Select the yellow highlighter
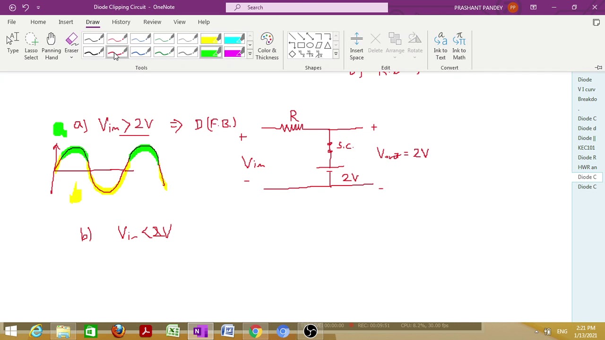Image resolution: width=605 pixels, height=340 pixels. (211, 39)
